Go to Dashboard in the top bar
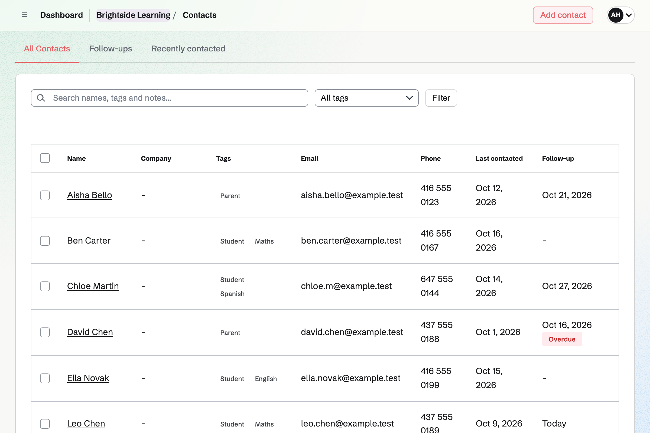The height and width of the screenshot is (433, 650). tap(61, 15)
